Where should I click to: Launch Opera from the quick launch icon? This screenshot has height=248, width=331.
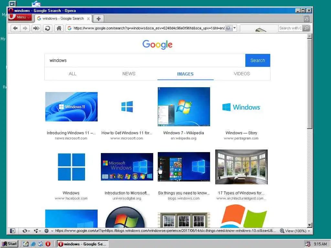coord(48,244)
